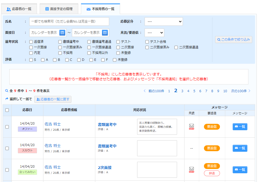
Task: Click empty memo box in スカウト row
Action: point(157,148)
